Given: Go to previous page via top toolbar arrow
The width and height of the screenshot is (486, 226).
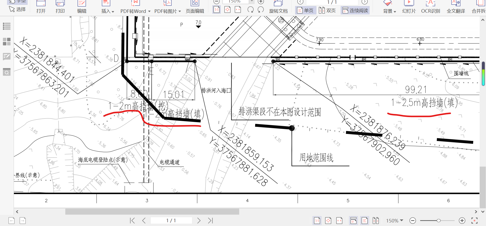Looking at the screenshot, I should pos(300,2).
